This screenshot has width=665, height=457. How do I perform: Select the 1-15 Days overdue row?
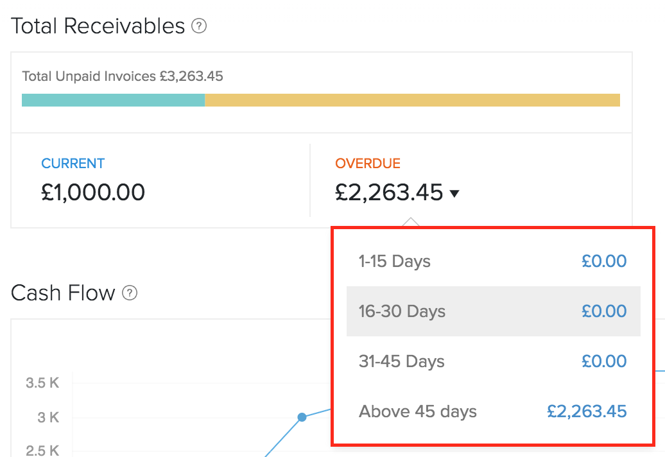point(394,262)
